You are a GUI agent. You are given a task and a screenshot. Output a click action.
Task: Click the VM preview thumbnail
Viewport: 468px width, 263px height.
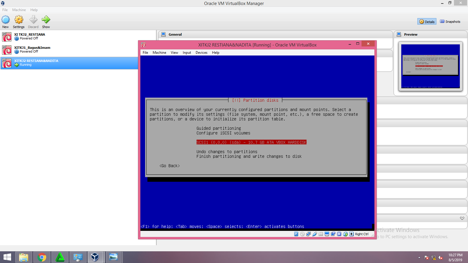431,66
